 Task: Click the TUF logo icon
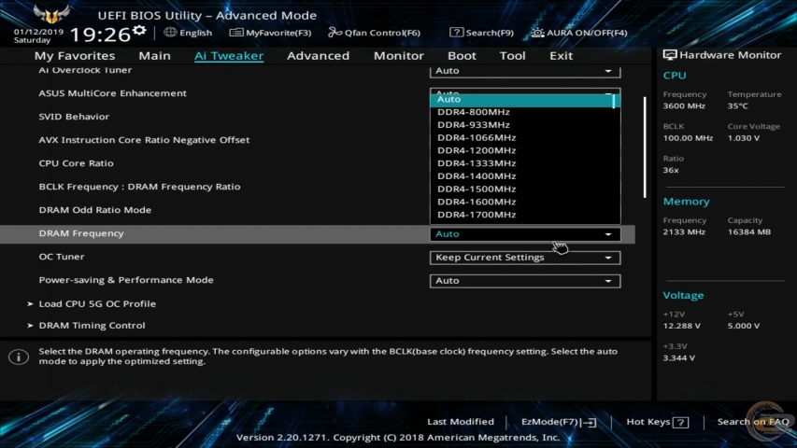pyautogui.click(x=51, y=14)
